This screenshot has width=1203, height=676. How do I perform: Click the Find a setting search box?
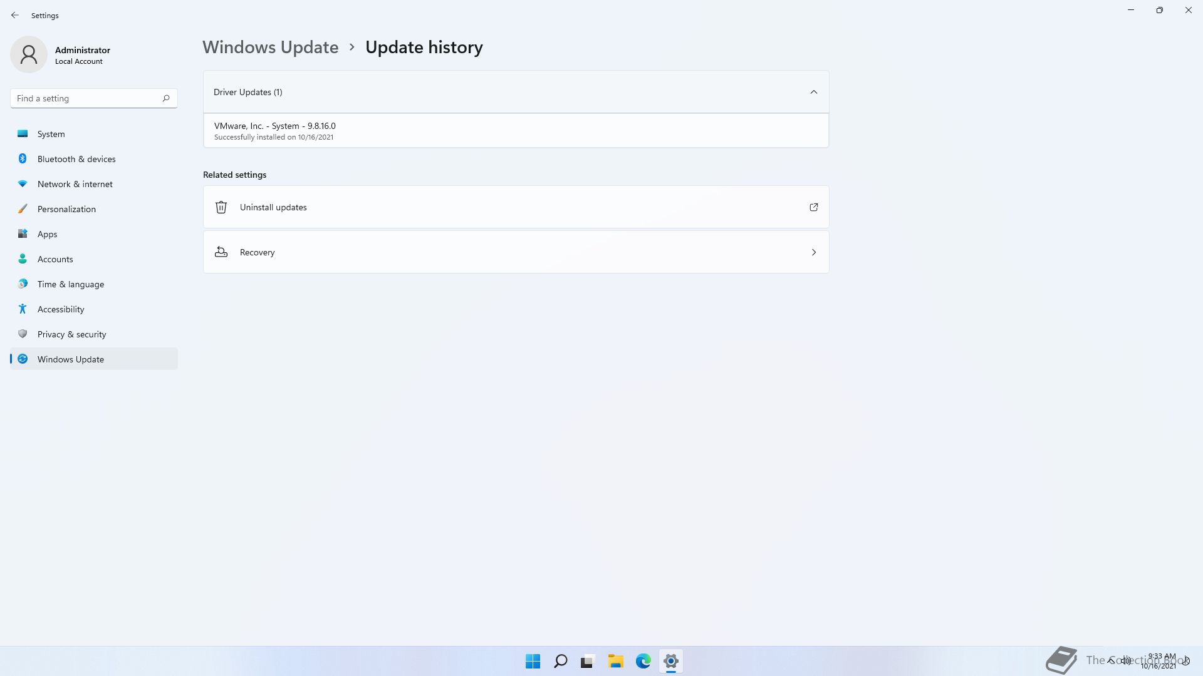tap(94, 98)
